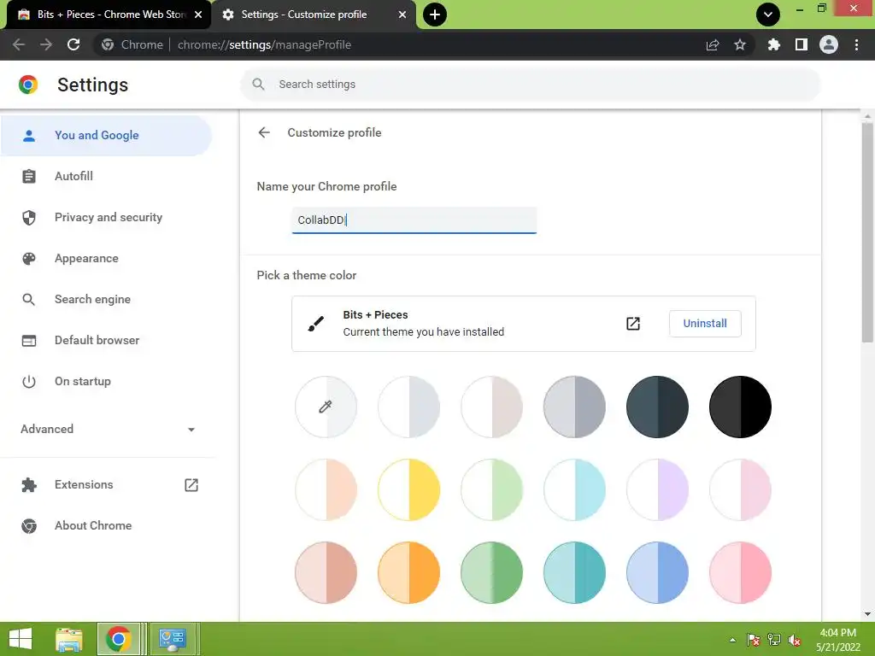
Task: Open the Extensions puzzle icon in toolbar
Action: 774,44
